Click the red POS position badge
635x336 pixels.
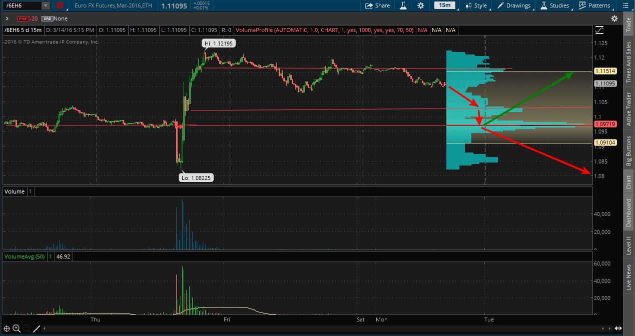[x=23, y=18]
